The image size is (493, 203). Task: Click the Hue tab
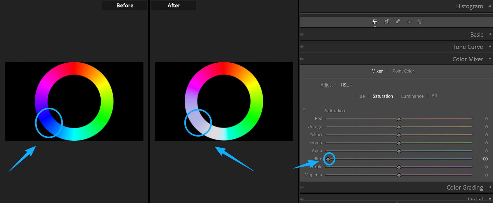tap(361, 96)
